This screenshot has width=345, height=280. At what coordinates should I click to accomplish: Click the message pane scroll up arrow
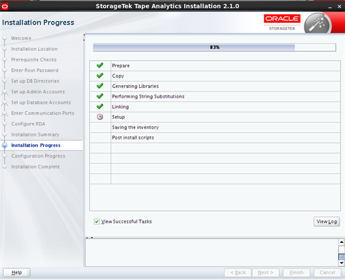pos(341,242)
